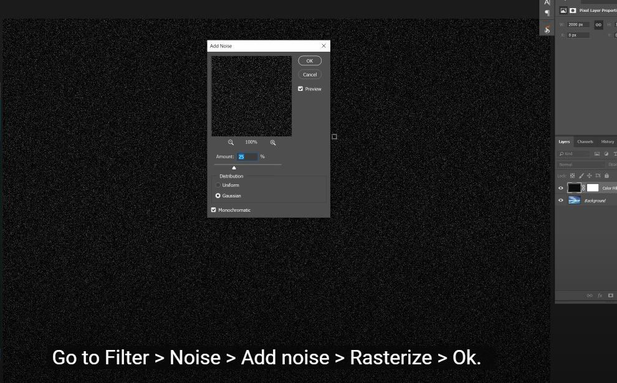Select the Color Fill black thumbnail
617x383 pixels.
coord(574,188)
